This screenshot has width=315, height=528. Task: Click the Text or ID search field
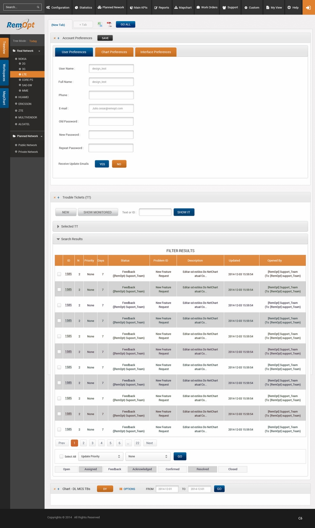(x=155, y=212)
